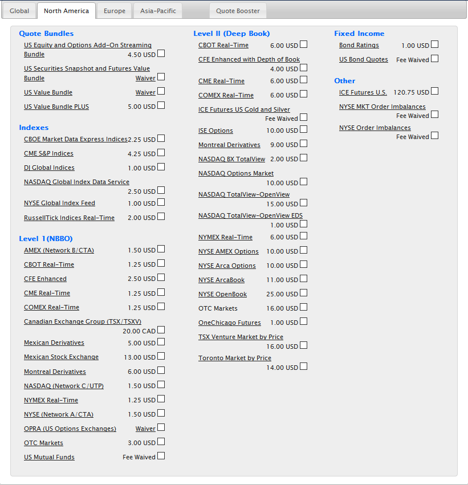Open NASDAQ Global Index Data Service link
The width and height of the screenshot is (468, 485).
[76, 182]
